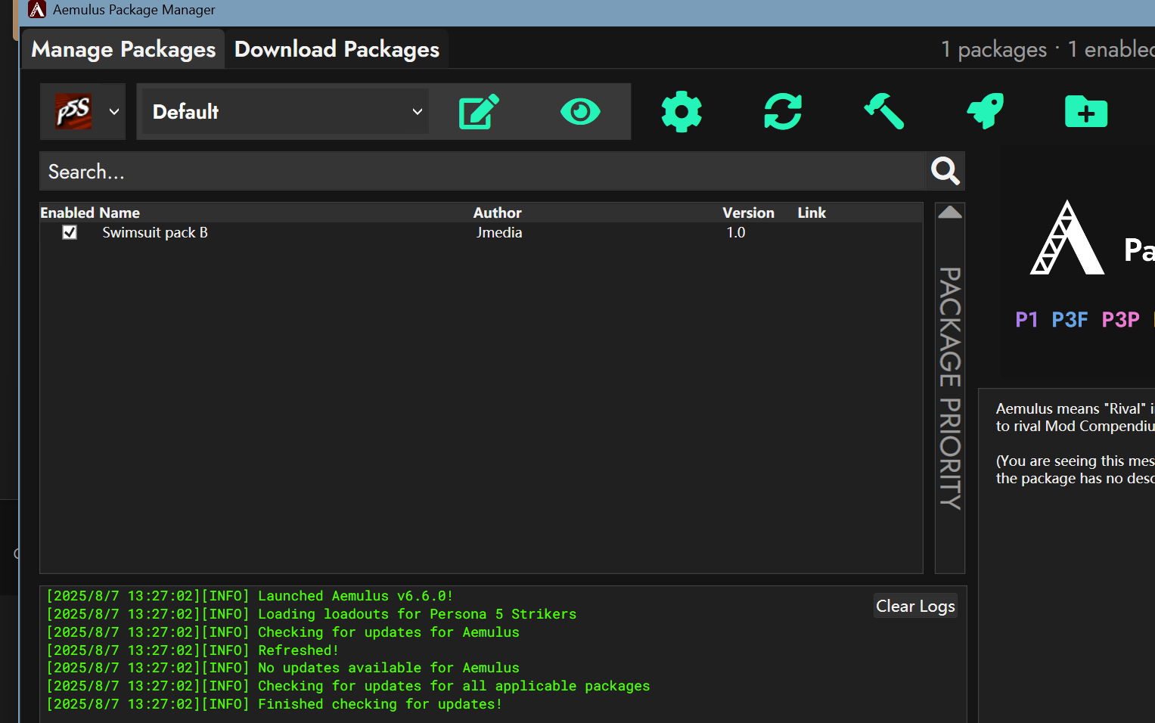Sort by the Link column header
This screenshot has height=723, width=1155.
click(x=812, y=213)
